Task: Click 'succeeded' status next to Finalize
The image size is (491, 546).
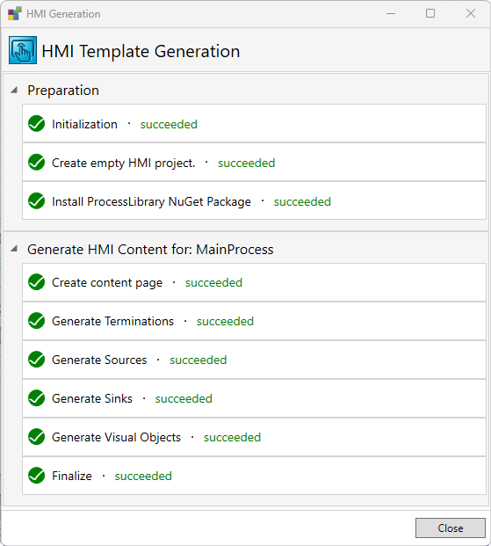Action: tap(143, 476)
